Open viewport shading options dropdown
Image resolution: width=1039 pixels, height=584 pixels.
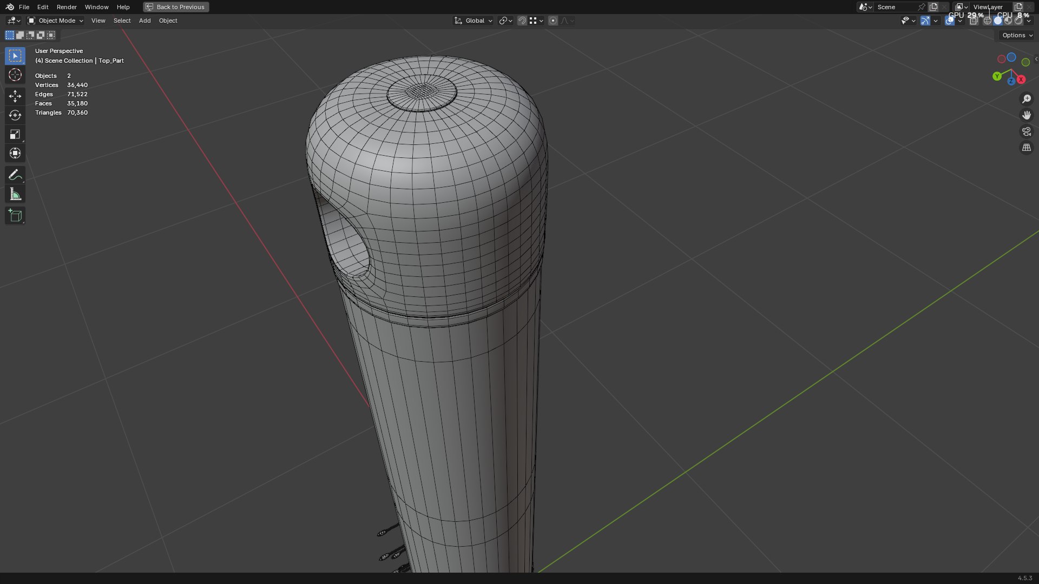point(1029,21)
